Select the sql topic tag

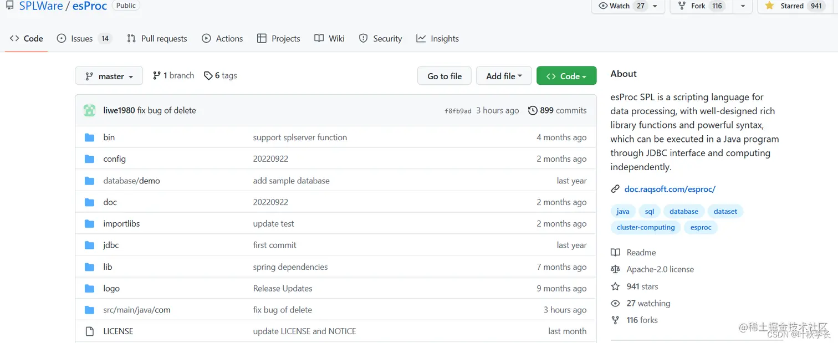[650, 211]
